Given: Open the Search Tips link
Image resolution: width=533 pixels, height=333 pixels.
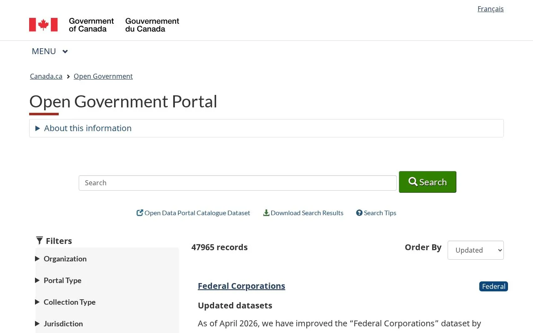Looking at the screenshot, I should click(x=376, y=213).
